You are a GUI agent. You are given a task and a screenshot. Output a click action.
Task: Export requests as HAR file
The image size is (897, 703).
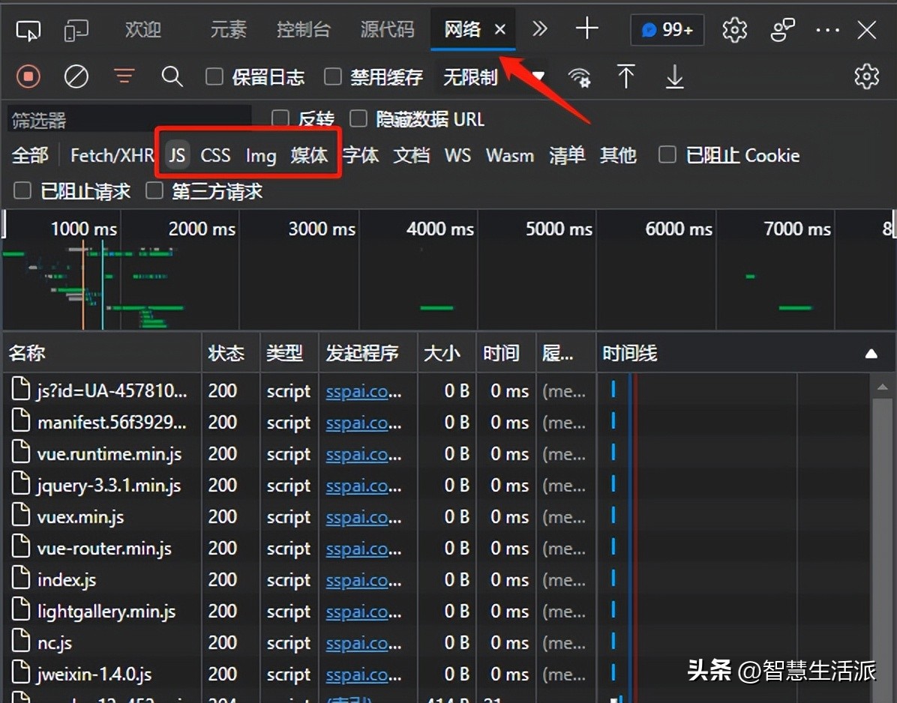pyautogui.click(x=673, y=76)
